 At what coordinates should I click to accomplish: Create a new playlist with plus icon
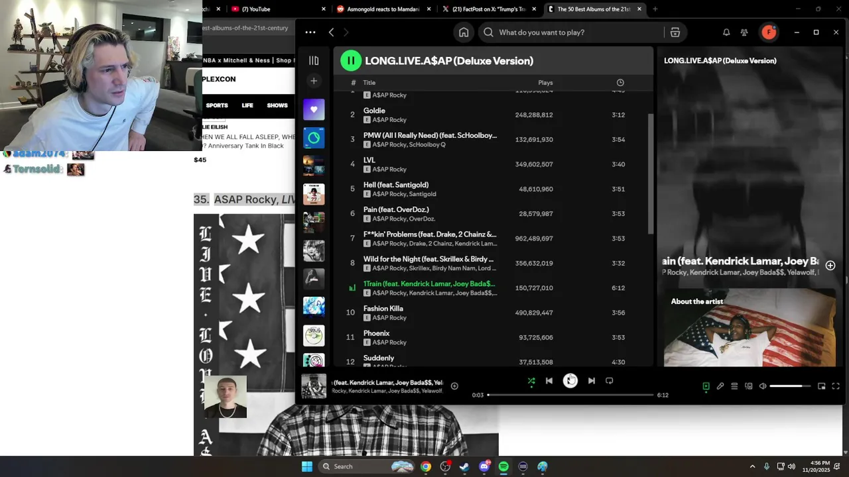(314, 81)
